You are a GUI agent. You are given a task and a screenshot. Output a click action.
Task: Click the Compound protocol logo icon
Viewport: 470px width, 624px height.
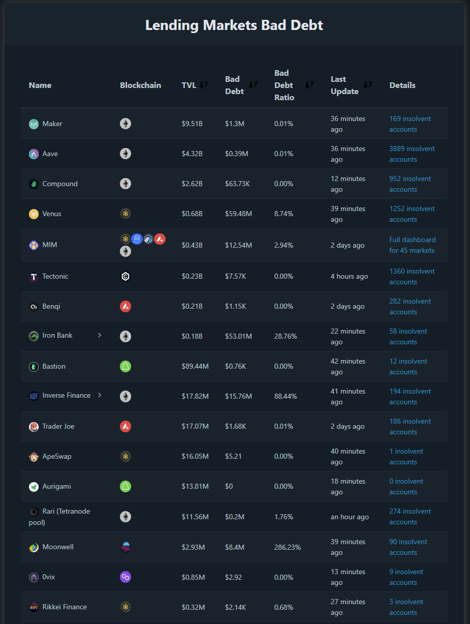coord(34,184)
